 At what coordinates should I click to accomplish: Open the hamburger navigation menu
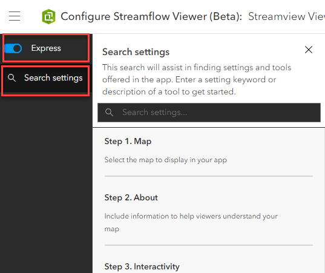pyautogui.click(x=15, y=16)
